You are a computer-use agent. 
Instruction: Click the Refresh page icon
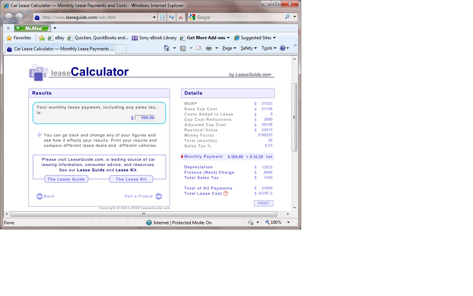click(x=171, y=17)
